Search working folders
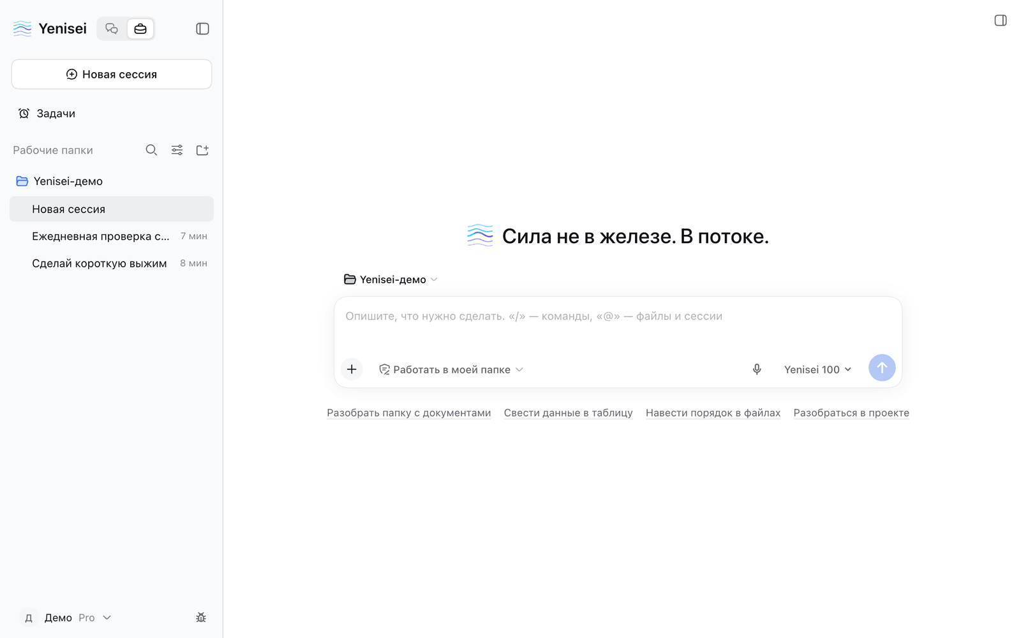Screen dimensions: 1021x638 click(151, 150)
